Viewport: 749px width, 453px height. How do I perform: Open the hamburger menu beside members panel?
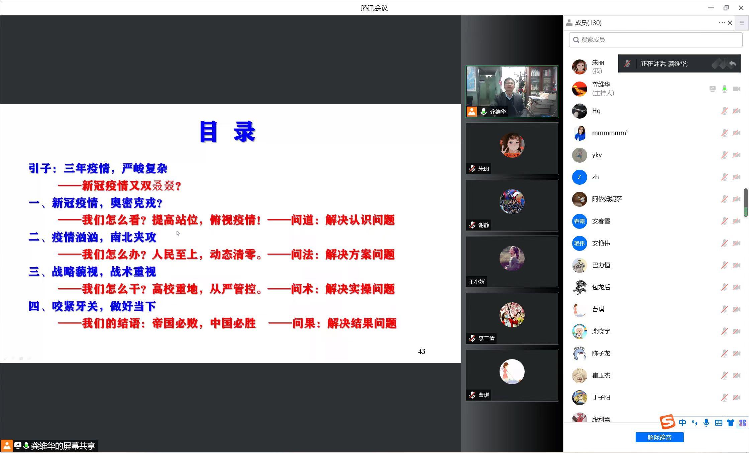[x=741, y=23]
